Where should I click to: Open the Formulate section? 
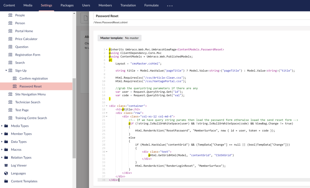(x=151, y=5)
